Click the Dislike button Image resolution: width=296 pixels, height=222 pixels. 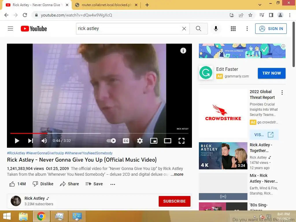tap(43, 184)
